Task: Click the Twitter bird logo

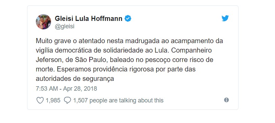Action: (225, 18)
